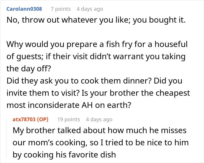The height and width of the screenshot is (163, 204).
Task: Click the line starting "Why would you prepare"
Action: [97, 44]
